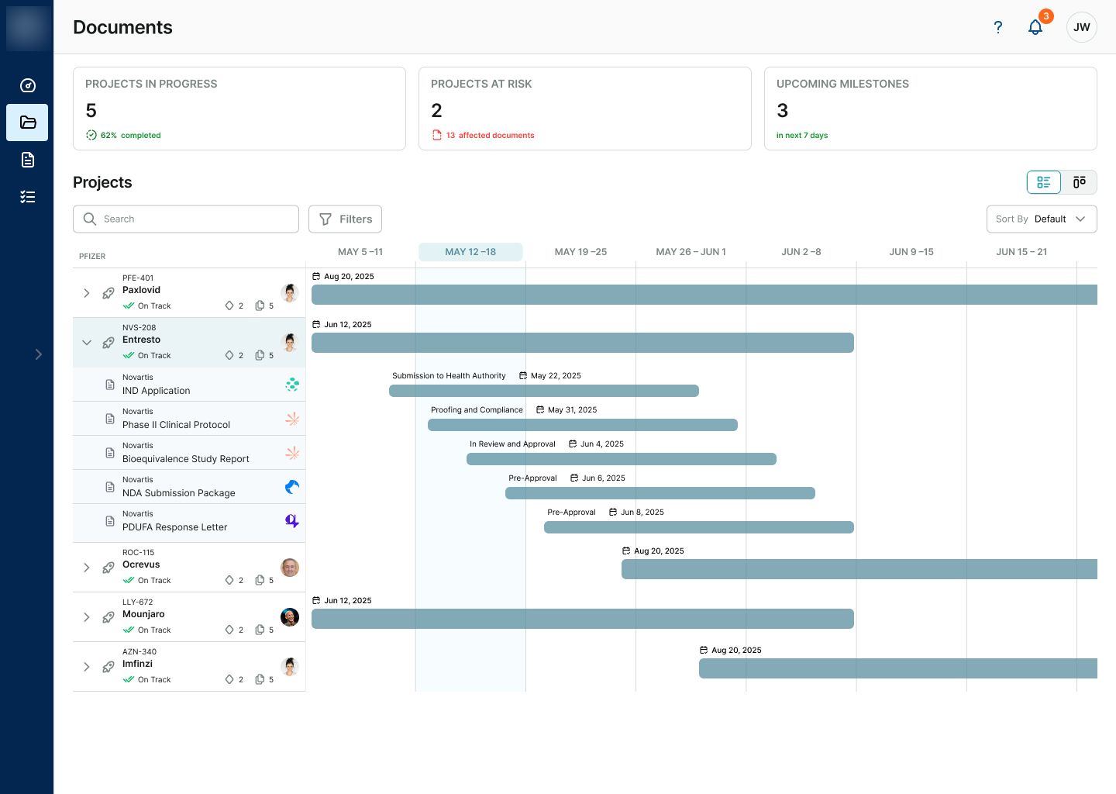1116x794 pixels.
Task: Open the Filters button
Action: [345, 219]
